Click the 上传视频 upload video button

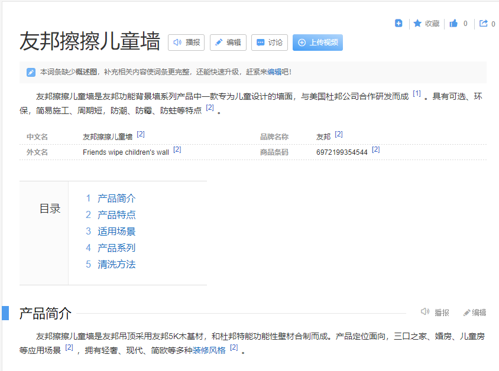[x=317, y=43]
